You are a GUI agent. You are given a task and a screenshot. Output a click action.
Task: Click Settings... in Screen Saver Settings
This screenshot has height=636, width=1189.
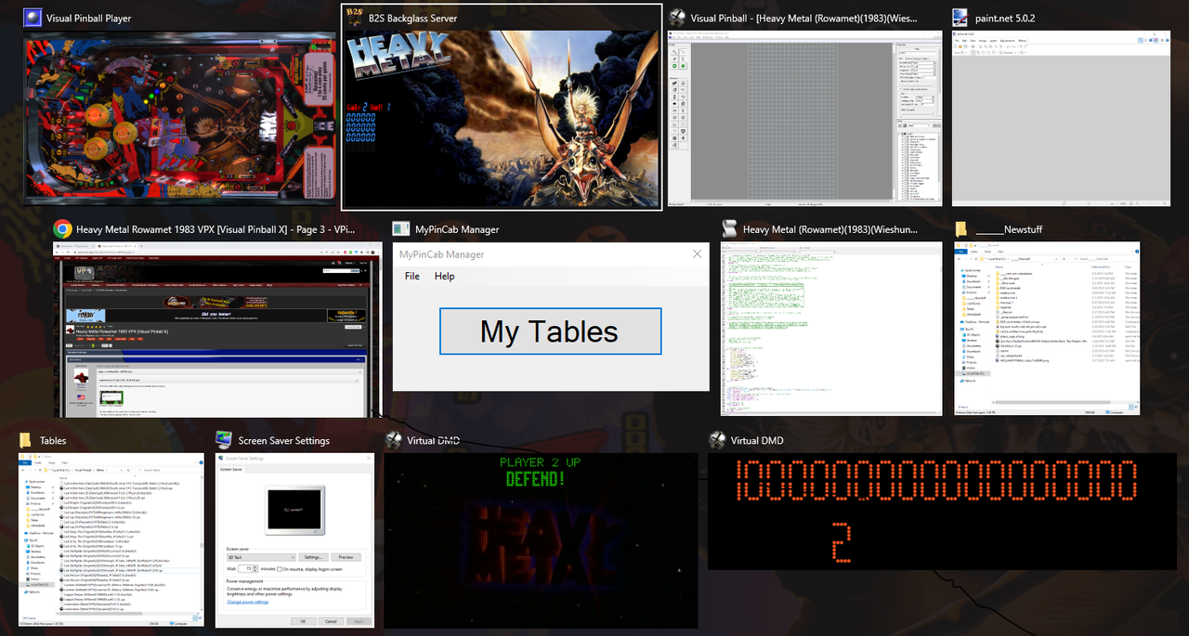pyautogui.click(x=313, y=557)
